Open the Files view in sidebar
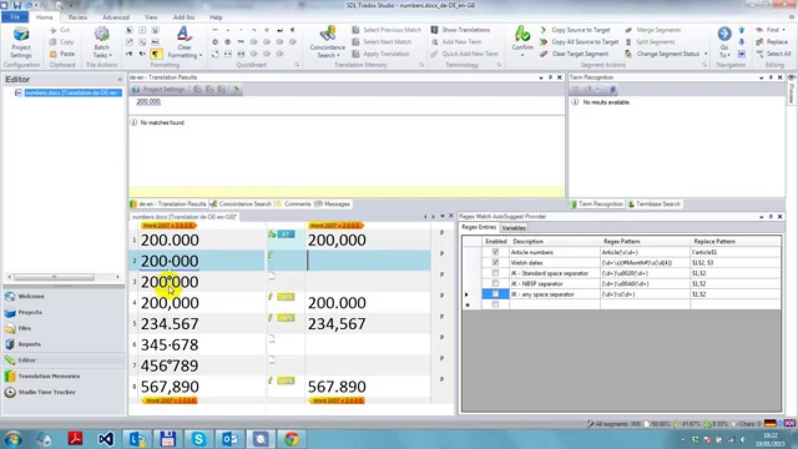 tap(63, 328)
